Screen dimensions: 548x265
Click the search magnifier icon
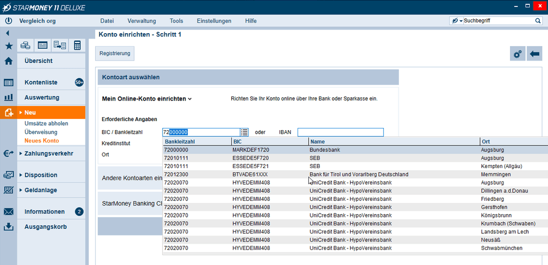tap(537, 21)
